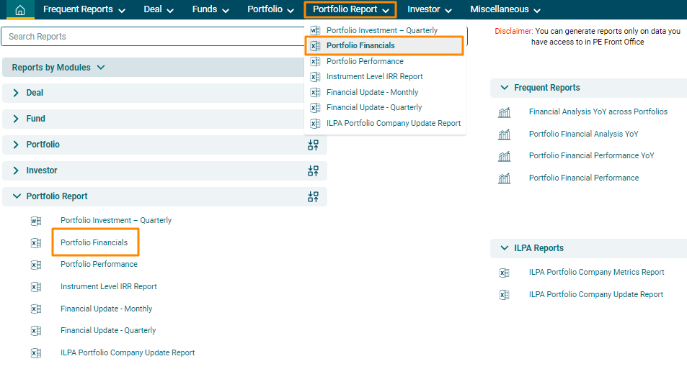Open the Funds menu
The image size is (687, 369).
coord(210,10)
